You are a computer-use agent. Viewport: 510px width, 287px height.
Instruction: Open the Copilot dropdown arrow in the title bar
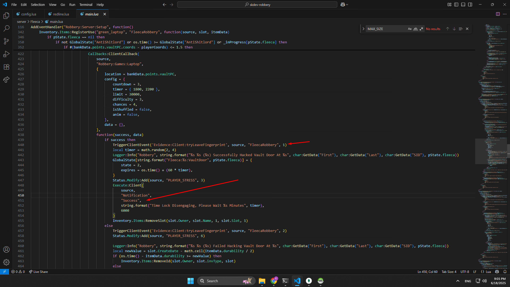pyautogui.click(x=347, y=5)
